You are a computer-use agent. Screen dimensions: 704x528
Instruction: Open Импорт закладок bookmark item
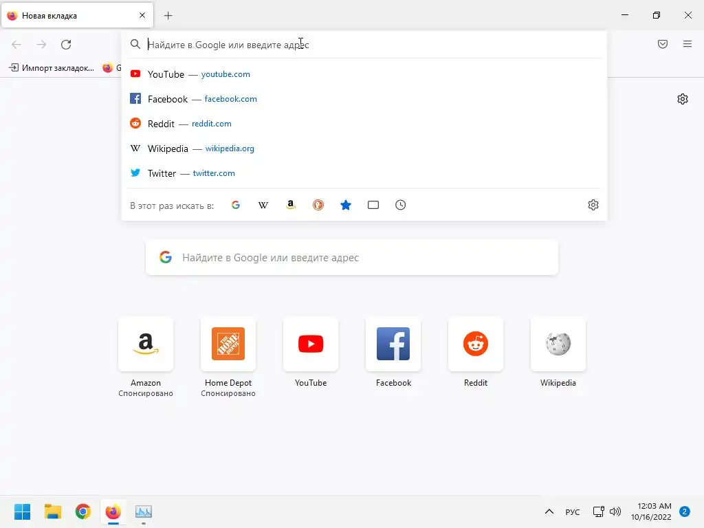click(x=52, y=68)
